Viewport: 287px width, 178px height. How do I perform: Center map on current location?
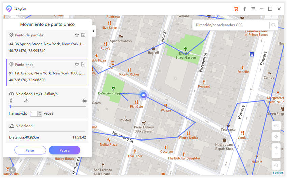pos(276,136)
